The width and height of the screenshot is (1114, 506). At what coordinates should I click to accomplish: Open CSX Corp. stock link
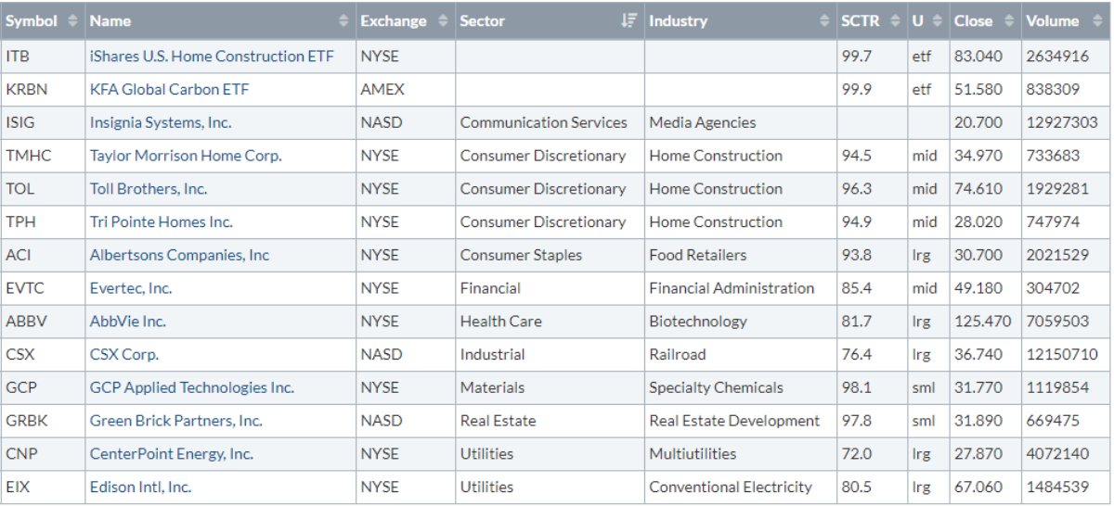124,355
